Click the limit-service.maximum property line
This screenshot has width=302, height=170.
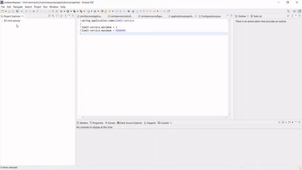[x=103, y=30]
